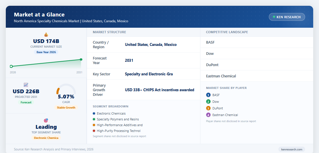This screenshot has height=153, width=319.
Task: Select DuPont row in Competitive Landscape
Action: pyautogui.click(x=257, y=65)
